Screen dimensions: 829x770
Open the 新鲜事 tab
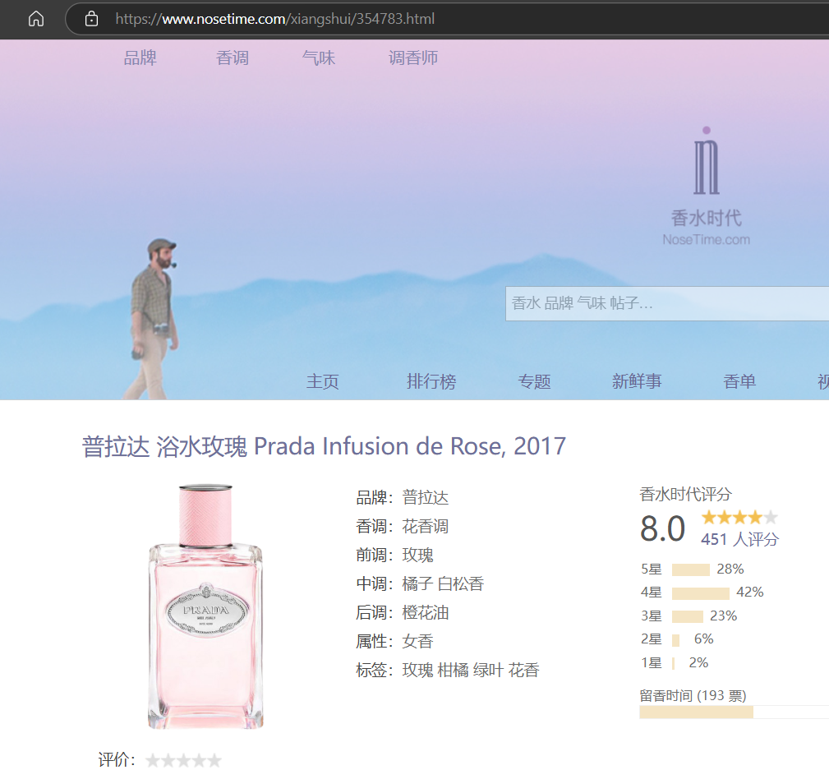pos(637,381)
